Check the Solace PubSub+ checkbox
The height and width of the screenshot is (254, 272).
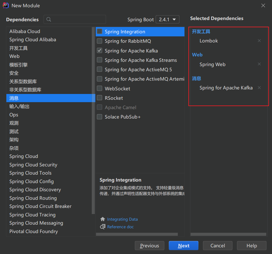point(99,117)
